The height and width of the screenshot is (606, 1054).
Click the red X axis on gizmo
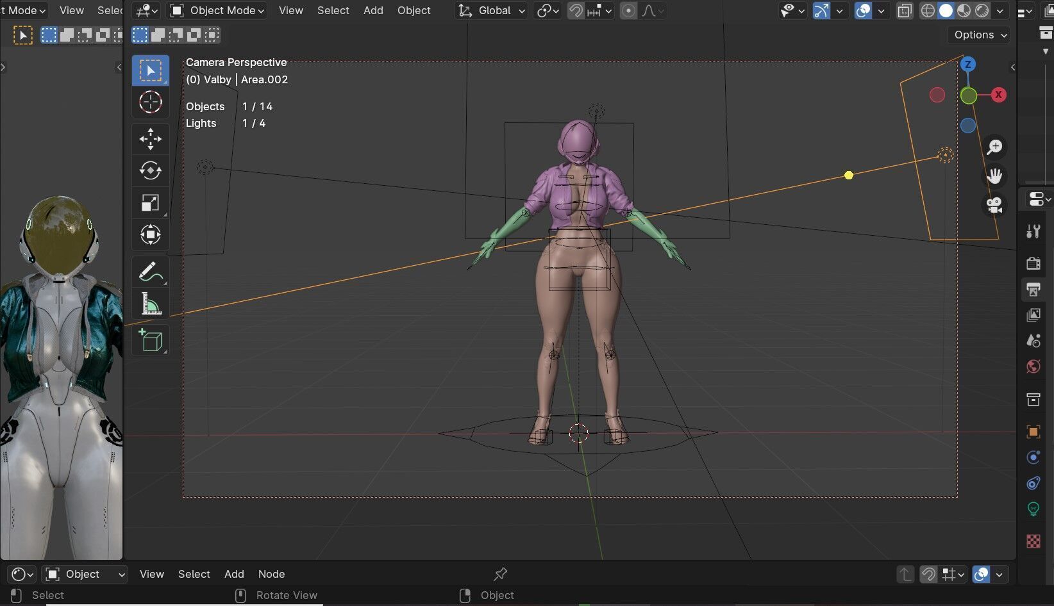998,95
